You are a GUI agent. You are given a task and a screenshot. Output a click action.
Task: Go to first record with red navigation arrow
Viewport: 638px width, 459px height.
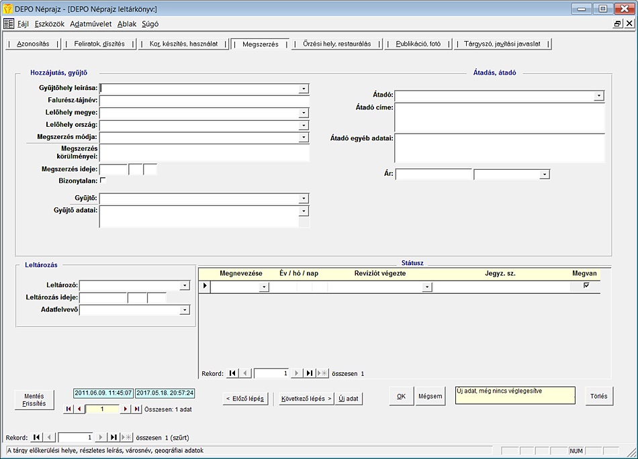68,409
